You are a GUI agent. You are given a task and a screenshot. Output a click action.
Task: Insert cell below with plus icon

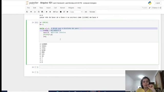[x=31, y=12]
